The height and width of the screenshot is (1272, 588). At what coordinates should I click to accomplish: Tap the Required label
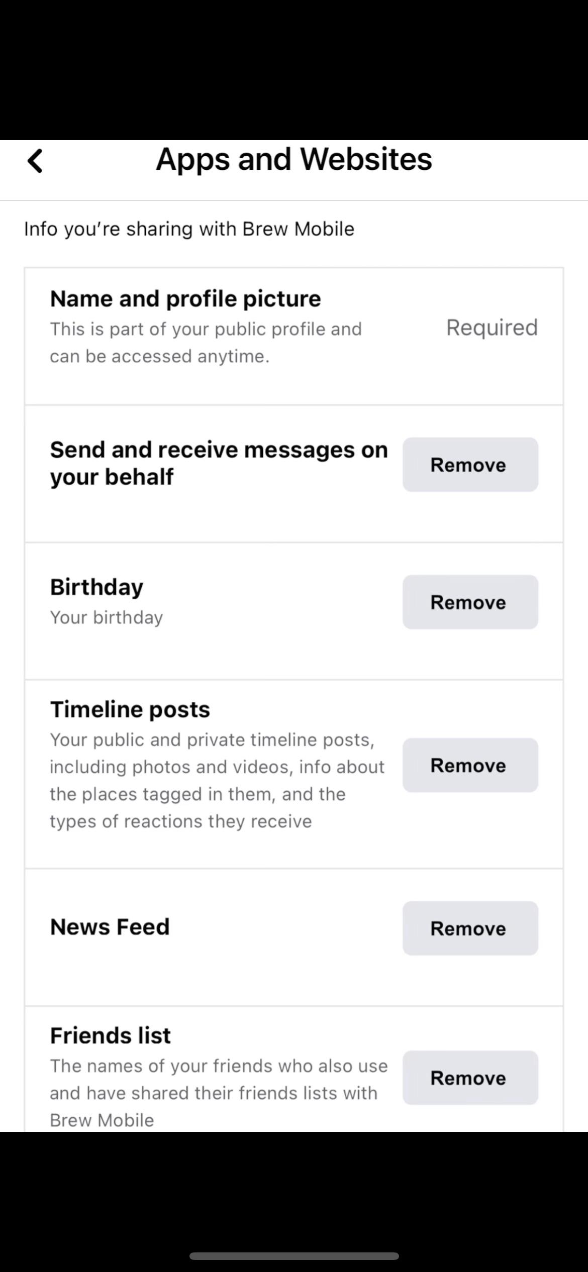click(492, 328)
